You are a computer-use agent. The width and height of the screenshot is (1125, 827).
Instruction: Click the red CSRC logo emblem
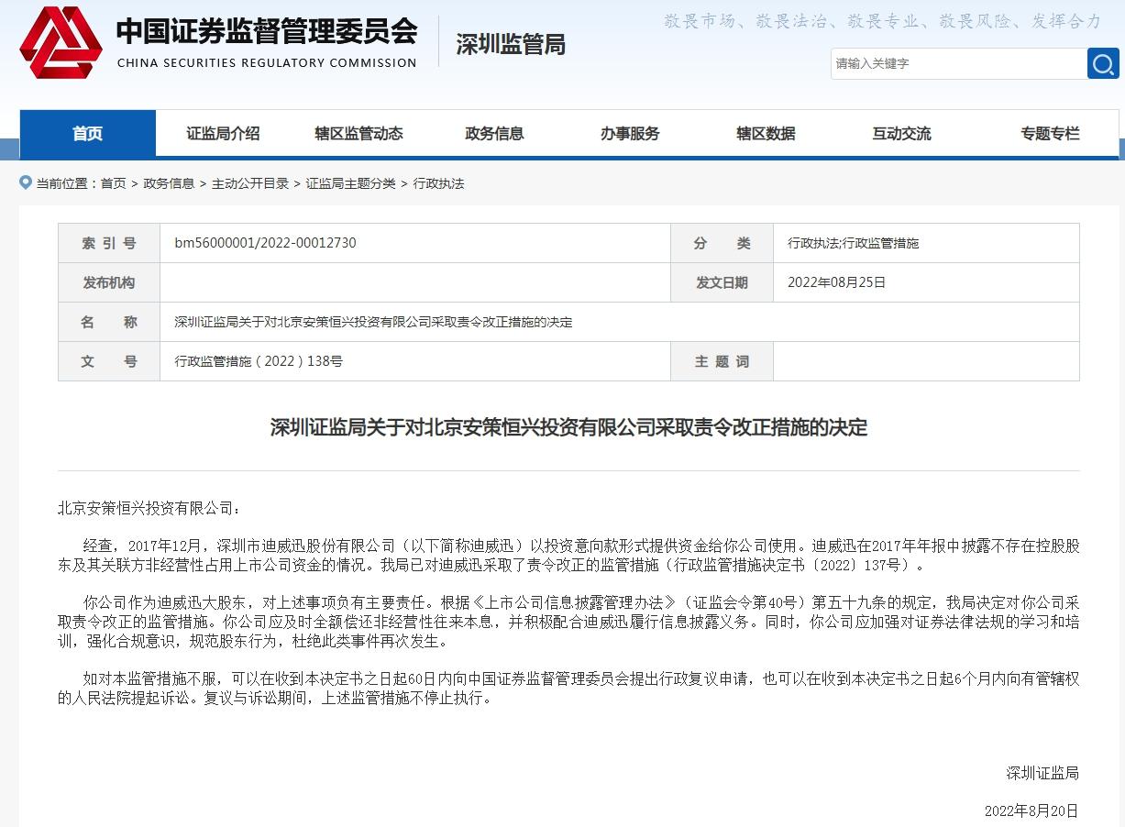click(61, 42)
